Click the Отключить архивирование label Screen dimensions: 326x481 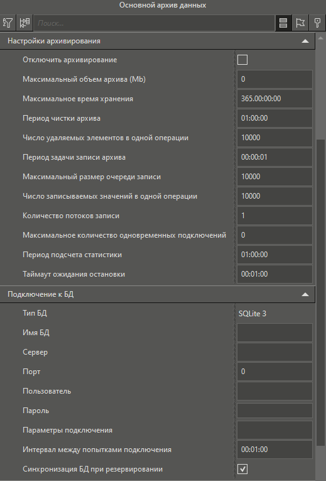[70, 60]
